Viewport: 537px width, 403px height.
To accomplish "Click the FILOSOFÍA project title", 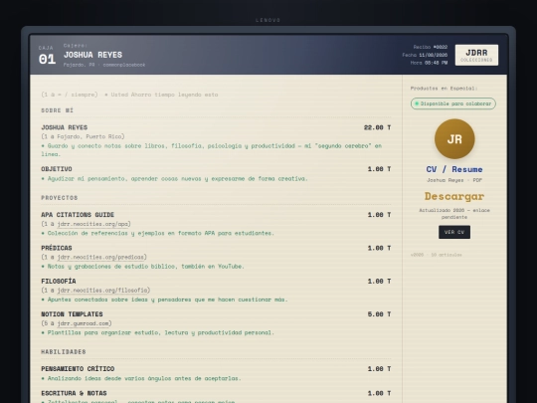I will point(59,281).
